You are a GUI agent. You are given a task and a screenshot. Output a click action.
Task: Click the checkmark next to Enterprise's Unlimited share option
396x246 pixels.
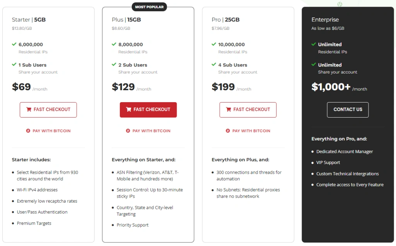(x=314, y=65)
